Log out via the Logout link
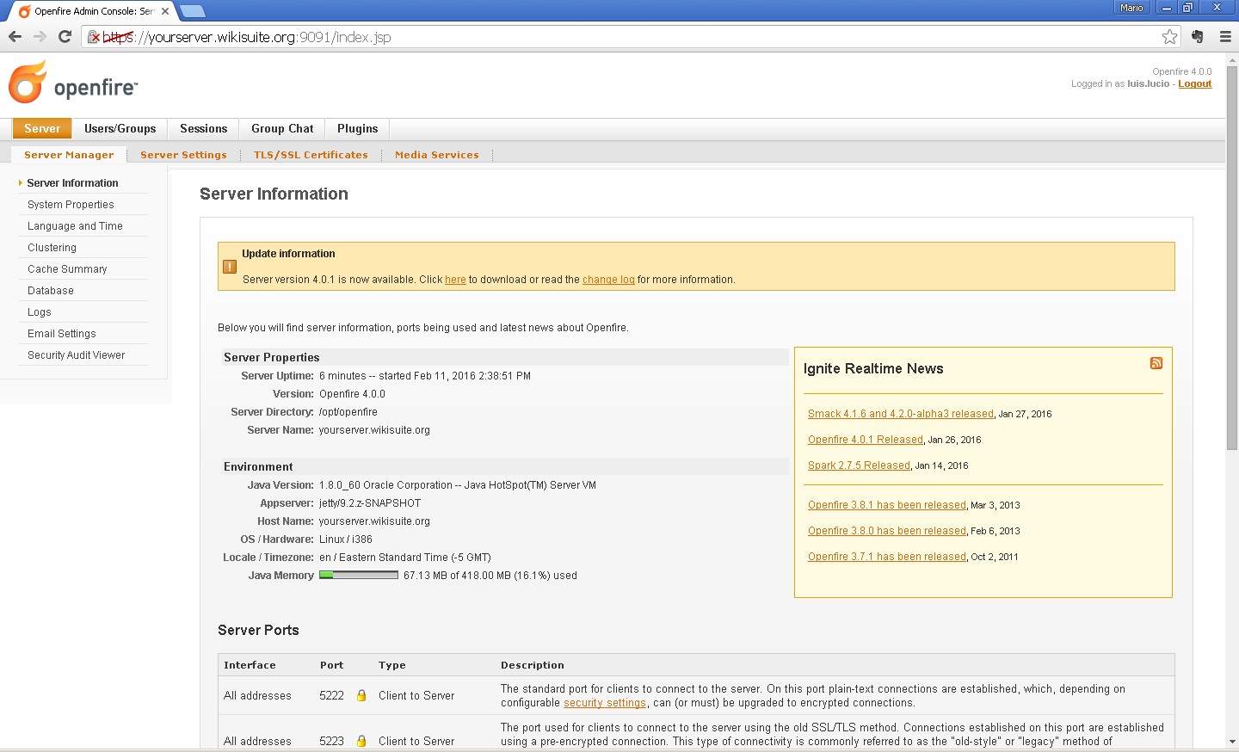The width and height of the screenshot is (1239, 752). pos(1194,83)
